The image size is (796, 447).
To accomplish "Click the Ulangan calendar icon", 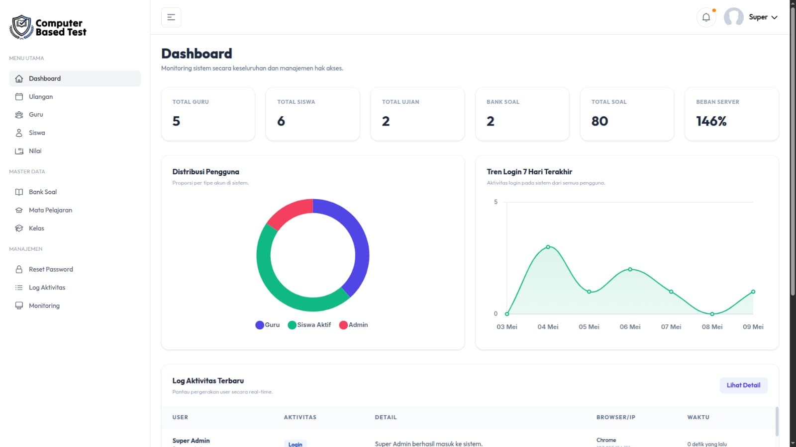I will [19, 97].
